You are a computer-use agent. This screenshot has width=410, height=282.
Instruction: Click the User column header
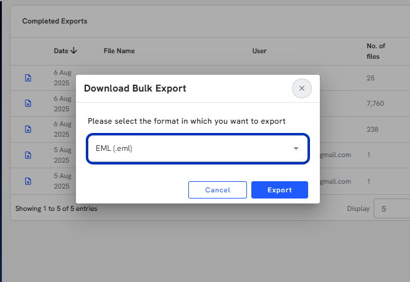(x=259, y=51)
